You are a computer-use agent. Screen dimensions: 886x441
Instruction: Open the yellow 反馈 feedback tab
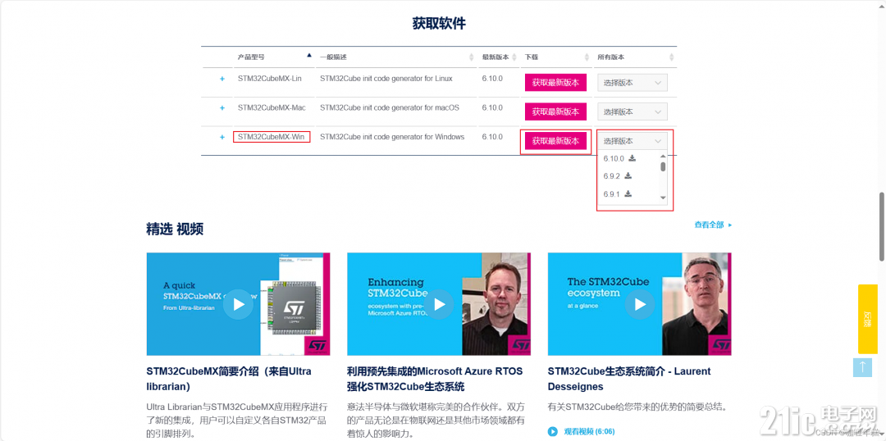[867, 319]
